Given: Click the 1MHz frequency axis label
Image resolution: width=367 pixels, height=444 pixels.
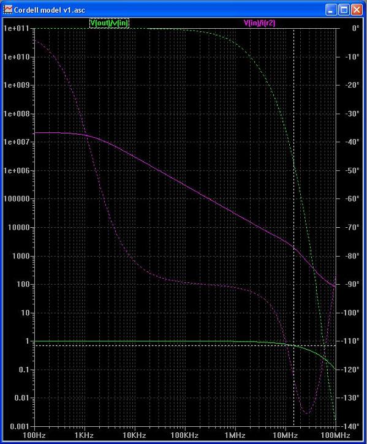Looking at the screenshot, I should pos(235,435).
